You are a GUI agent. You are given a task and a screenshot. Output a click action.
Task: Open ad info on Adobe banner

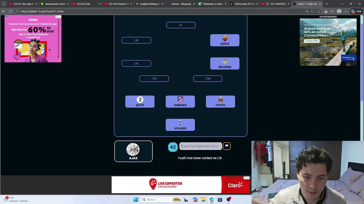click(x=57, y=17)
